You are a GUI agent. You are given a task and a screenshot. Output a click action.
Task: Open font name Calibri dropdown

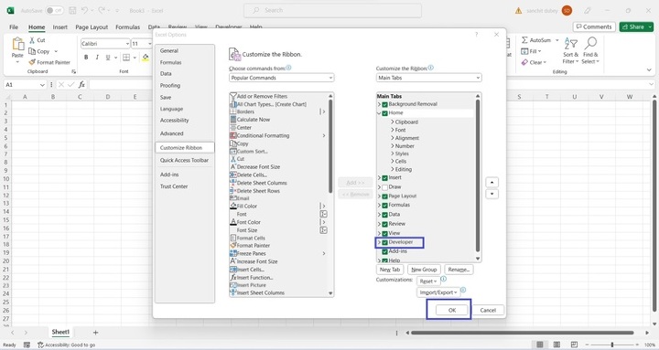(x=127, y=44)
